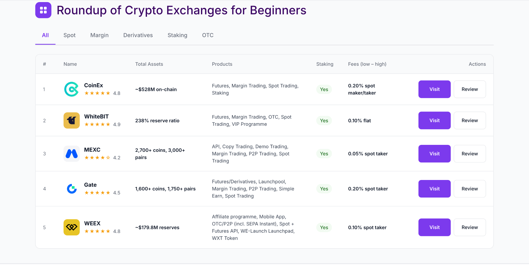Viewport: 529px width, 267px height.
Task: Open the Gate review
Action: click(470, 189)
